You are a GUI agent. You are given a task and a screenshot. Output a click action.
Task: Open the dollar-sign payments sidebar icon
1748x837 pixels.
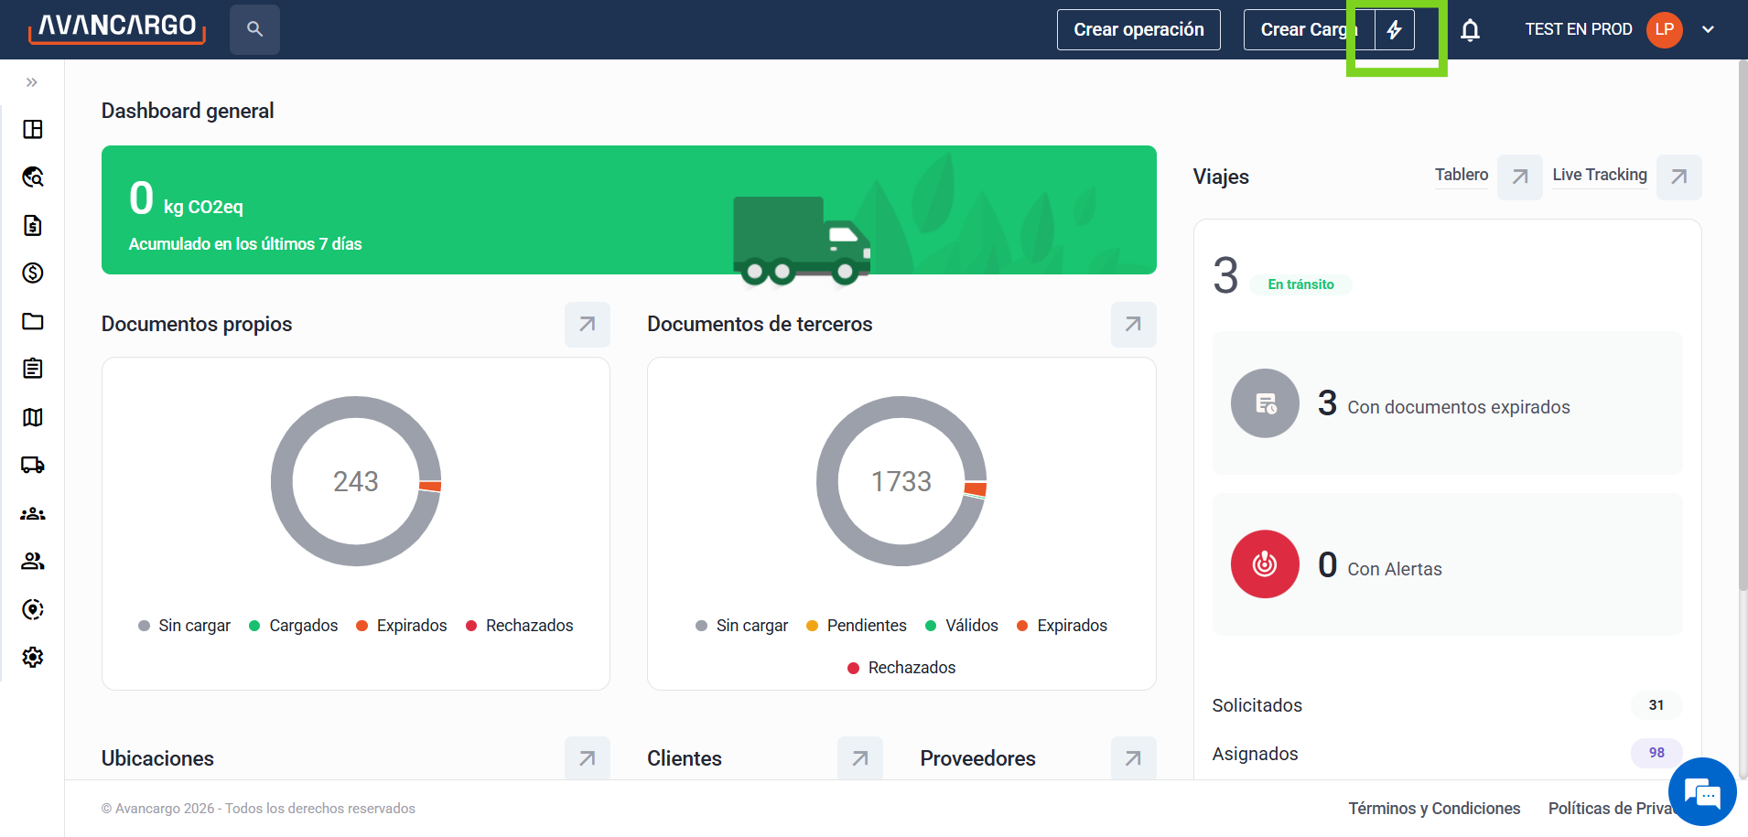click(x=33, y=273)
